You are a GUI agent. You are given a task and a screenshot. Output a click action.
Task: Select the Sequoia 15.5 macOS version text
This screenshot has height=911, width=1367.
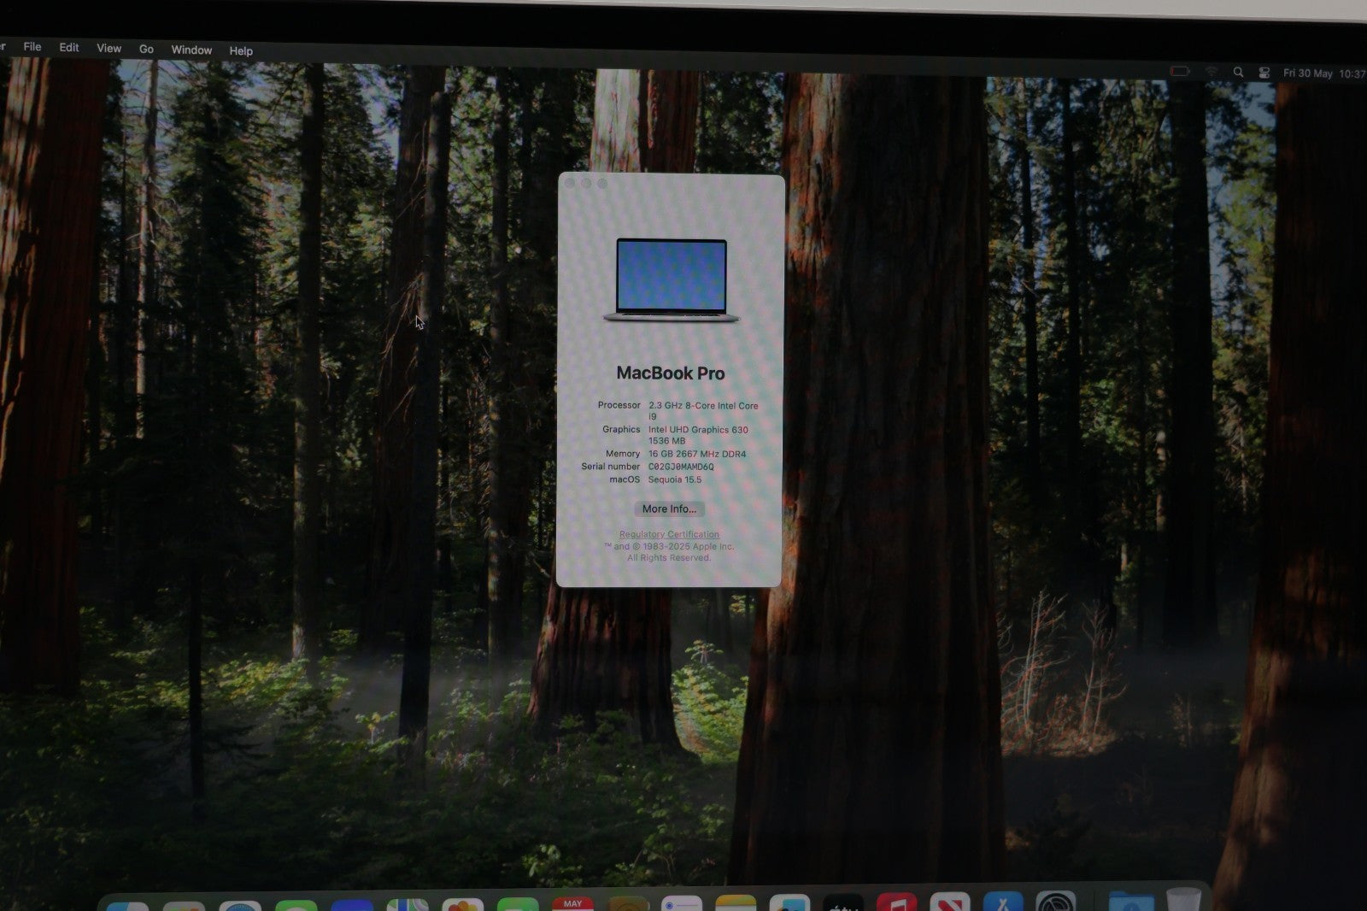coord(675,479)
